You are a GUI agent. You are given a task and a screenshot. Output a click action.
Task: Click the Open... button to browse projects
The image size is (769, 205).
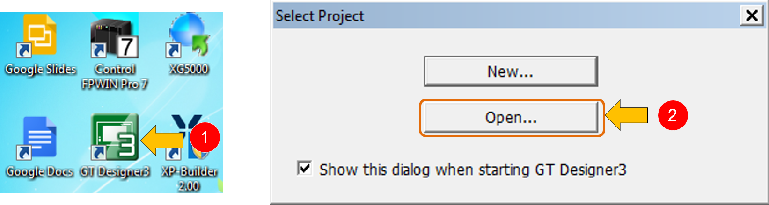511,117
